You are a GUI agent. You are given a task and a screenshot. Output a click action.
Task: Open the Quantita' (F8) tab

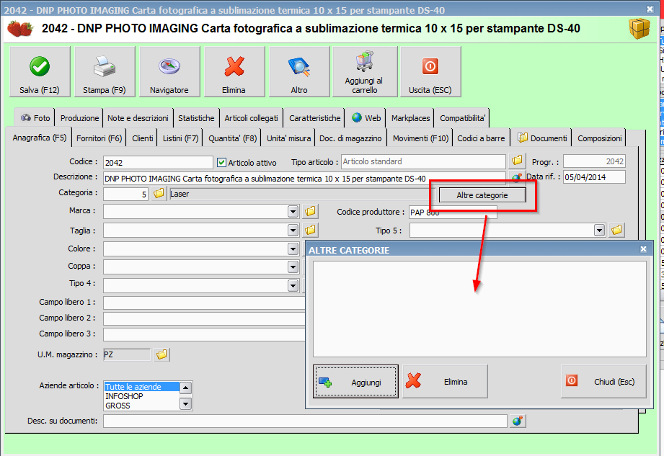point(232,138)
